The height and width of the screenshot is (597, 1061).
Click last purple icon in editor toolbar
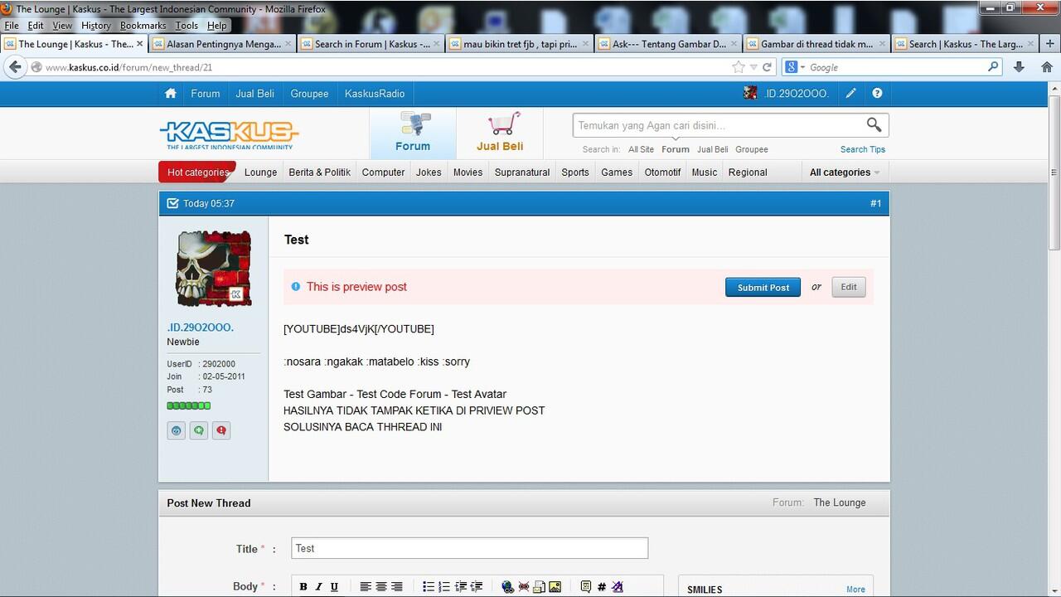click(617, 587)
